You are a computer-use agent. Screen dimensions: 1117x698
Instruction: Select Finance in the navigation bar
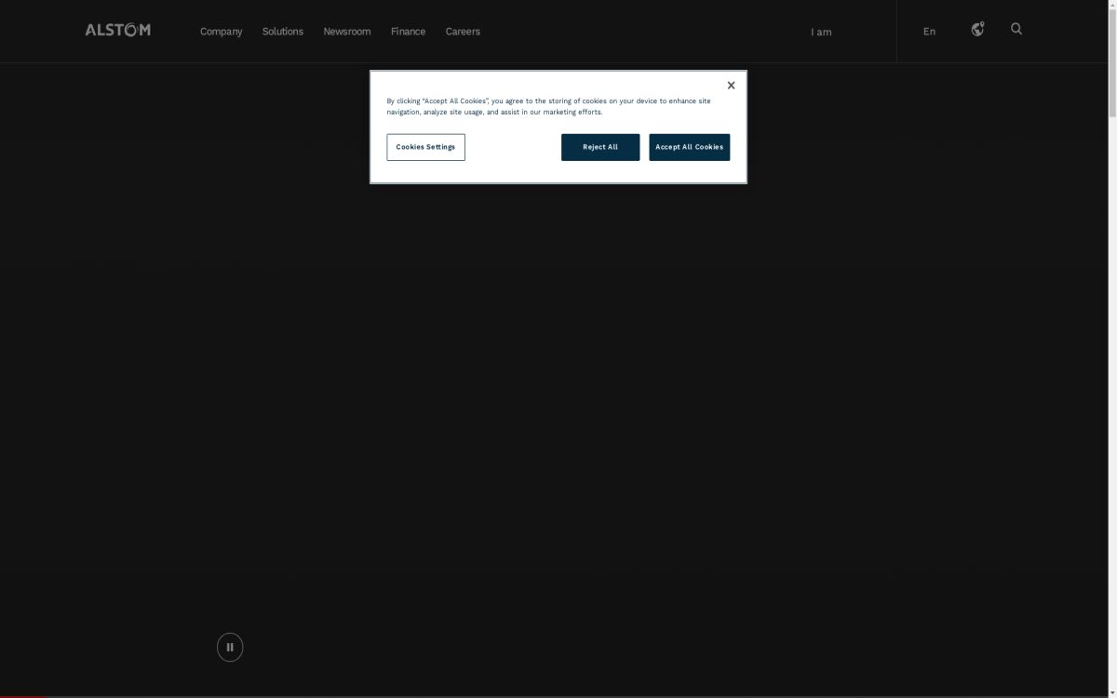pyautogui.click(x=408, y=32)
